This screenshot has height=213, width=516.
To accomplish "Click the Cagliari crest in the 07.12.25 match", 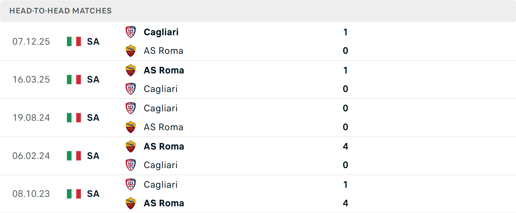I will (131, 32).
